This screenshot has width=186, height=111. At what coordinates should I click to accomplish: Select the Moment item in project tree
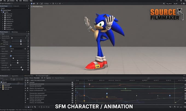(4, 82)
